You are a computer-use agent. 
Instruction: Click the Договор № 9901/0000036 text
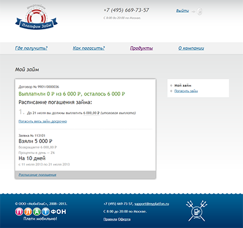[38, 87]
